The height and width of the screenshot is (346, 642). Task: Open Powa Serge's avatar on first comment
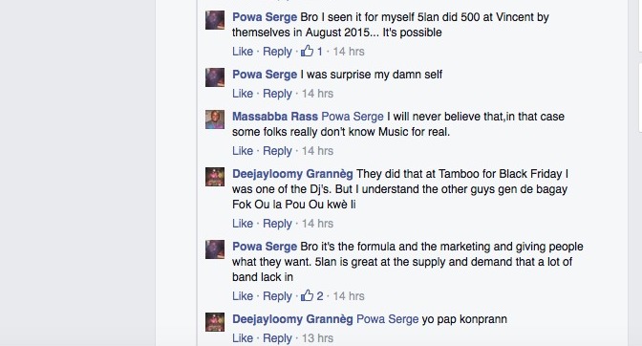pyautogui.click(x=215, y=20)
